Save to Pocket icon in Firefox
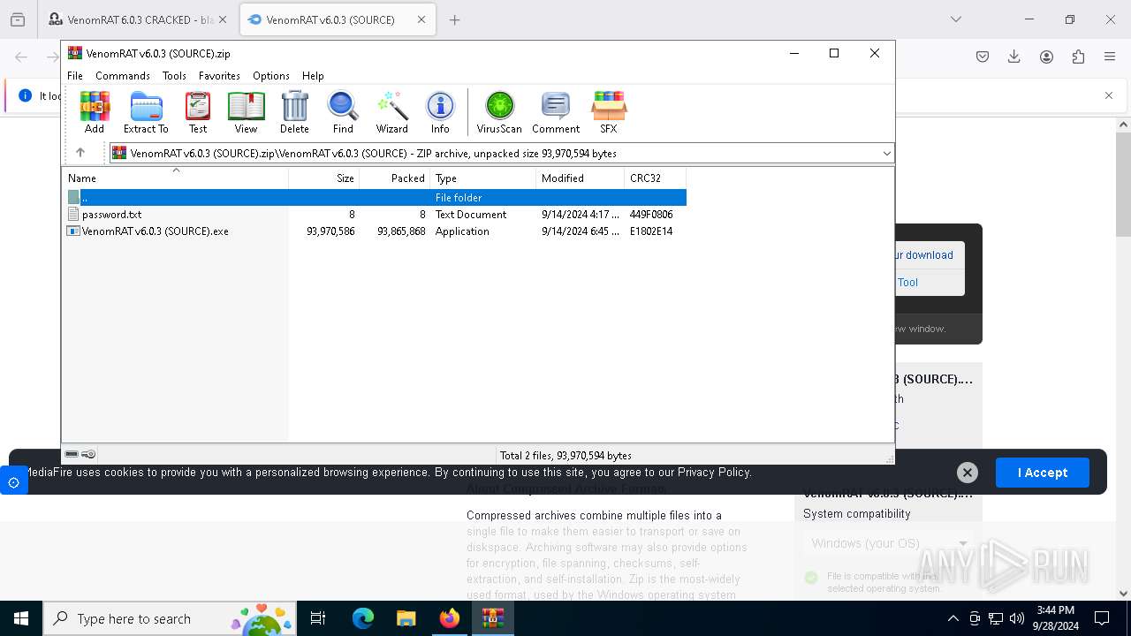 pyautogui.click(x=983, y=57)
